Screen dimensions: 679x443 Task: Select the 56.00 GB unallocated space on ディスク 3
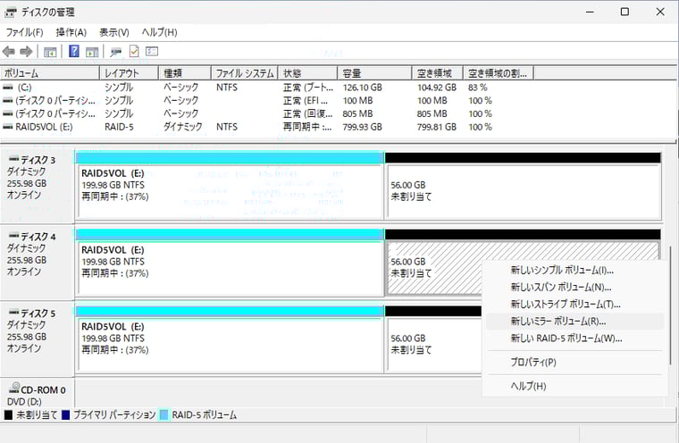523,192
